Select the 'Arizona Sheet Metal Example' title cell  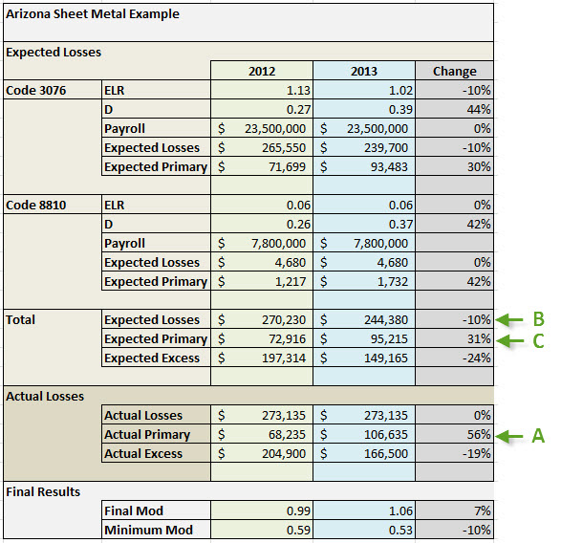[x=248, y=22]
